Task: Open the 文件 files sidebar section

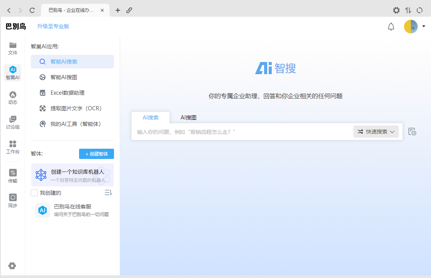Action: coord(13,48)
